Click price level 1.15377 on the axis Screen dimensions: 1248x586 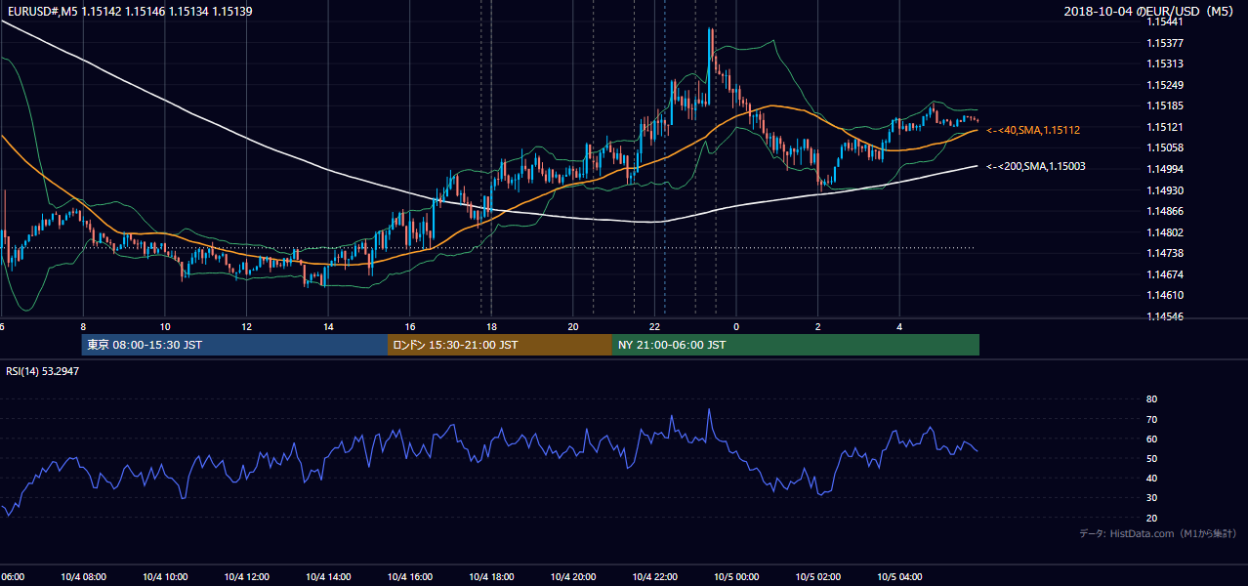[1164, 43]
